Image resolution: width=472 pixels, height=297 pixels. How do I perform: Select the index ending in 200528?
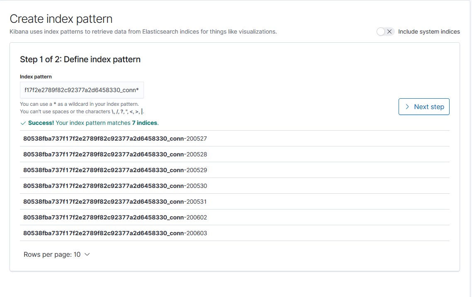115,154
